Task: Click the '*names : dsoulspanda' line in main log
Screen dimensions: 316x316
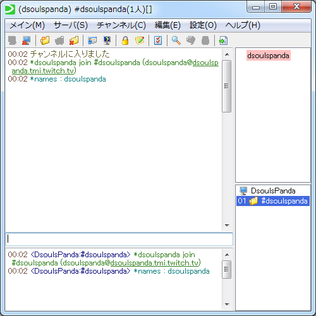Action: pyautogui.click(x=57, y=79)
